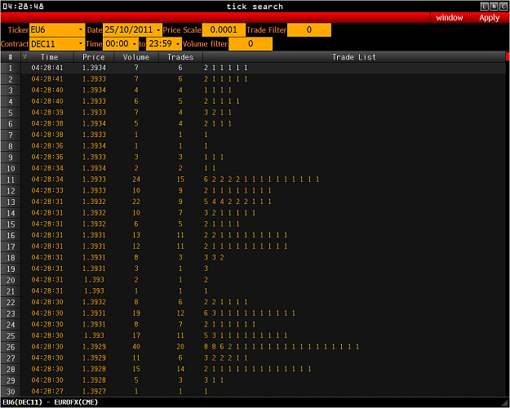
Task: Sort by the Trades column header
Action: coord(180,57)
